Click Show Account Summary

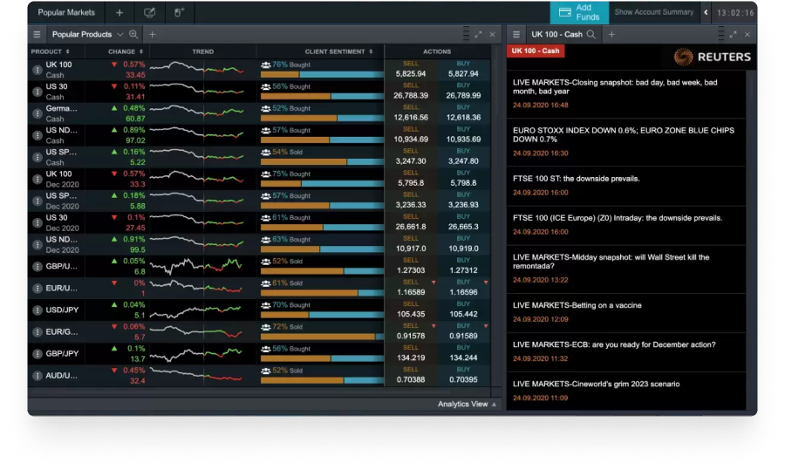coord(654,13)
